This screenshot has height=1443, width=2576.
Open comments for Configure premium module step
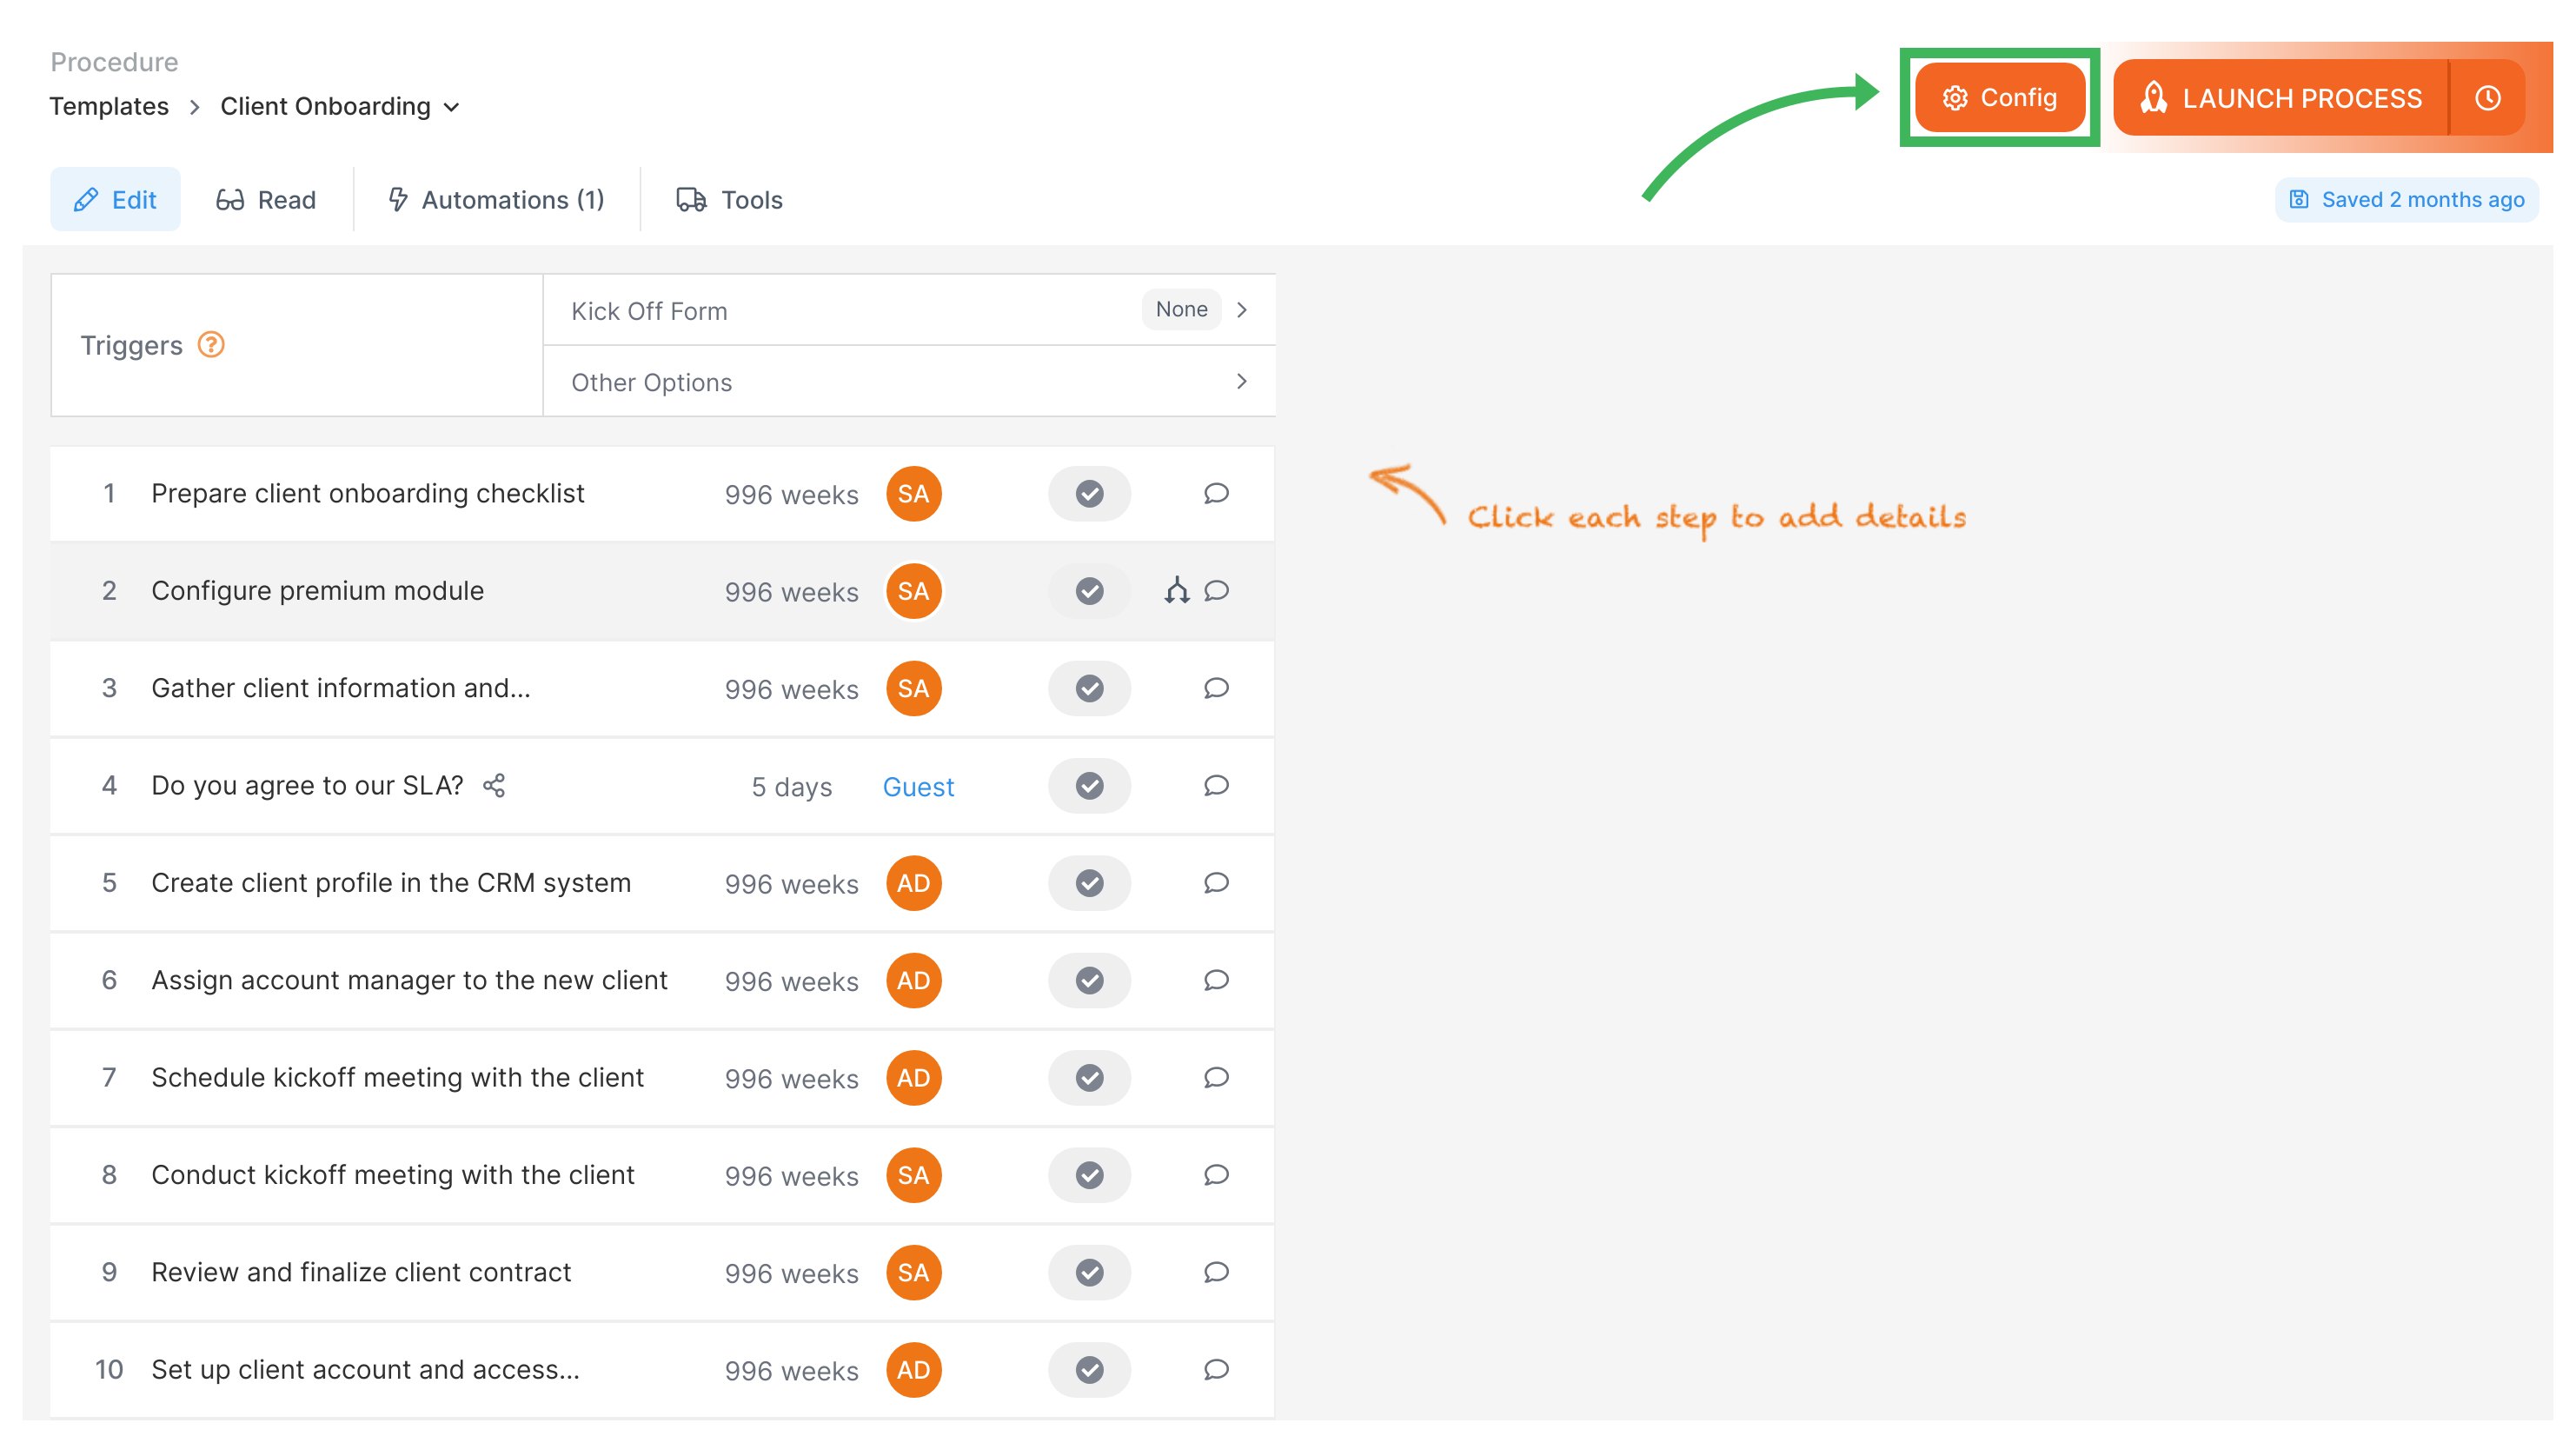tap(1216, 591)
